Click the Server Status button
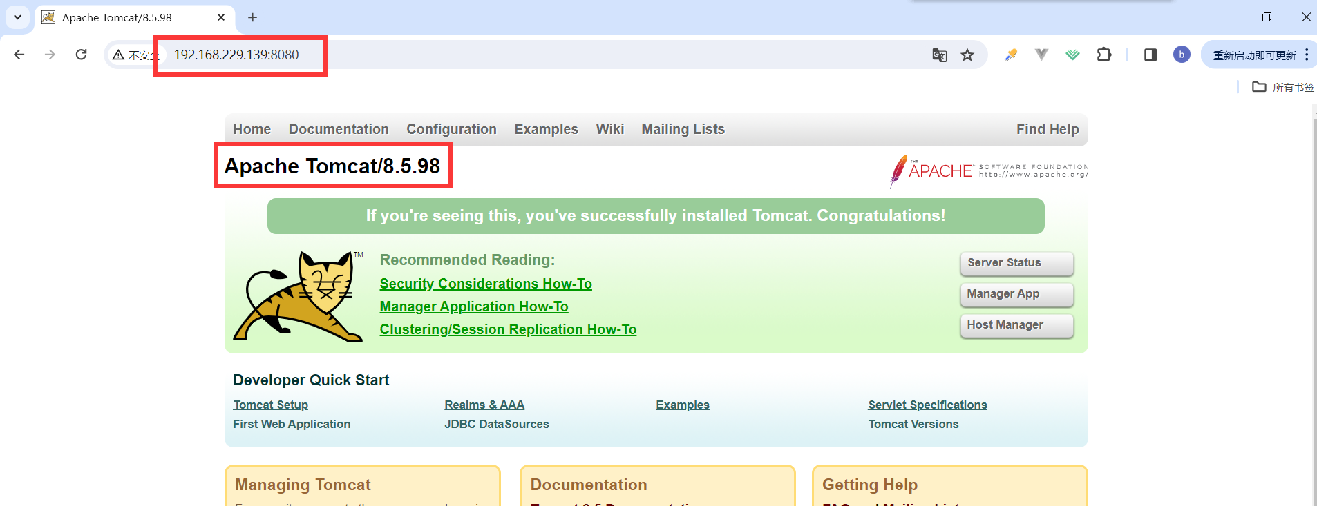The image size is (1317, 506). click(1016, 263)
